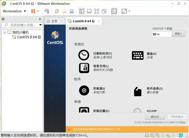Open the installation source disc icon
Image resolution: width=189 pixels, height=138 pixels.
[x=84, y=90]
